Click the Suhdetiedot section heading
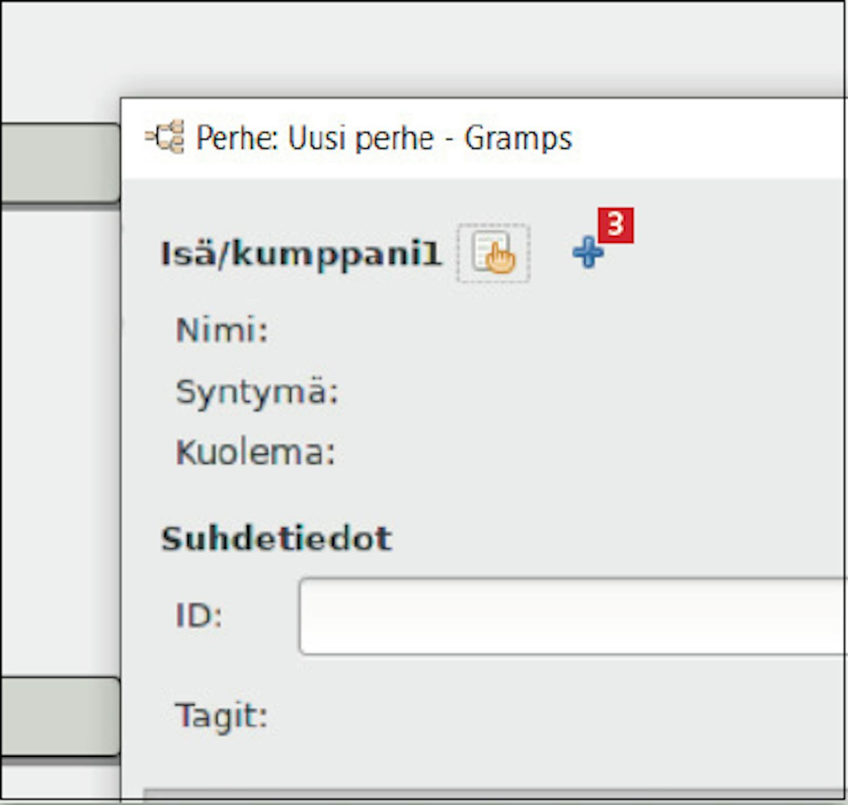The width and height of the screenshot is (848, 805). [x=276, y=539]
